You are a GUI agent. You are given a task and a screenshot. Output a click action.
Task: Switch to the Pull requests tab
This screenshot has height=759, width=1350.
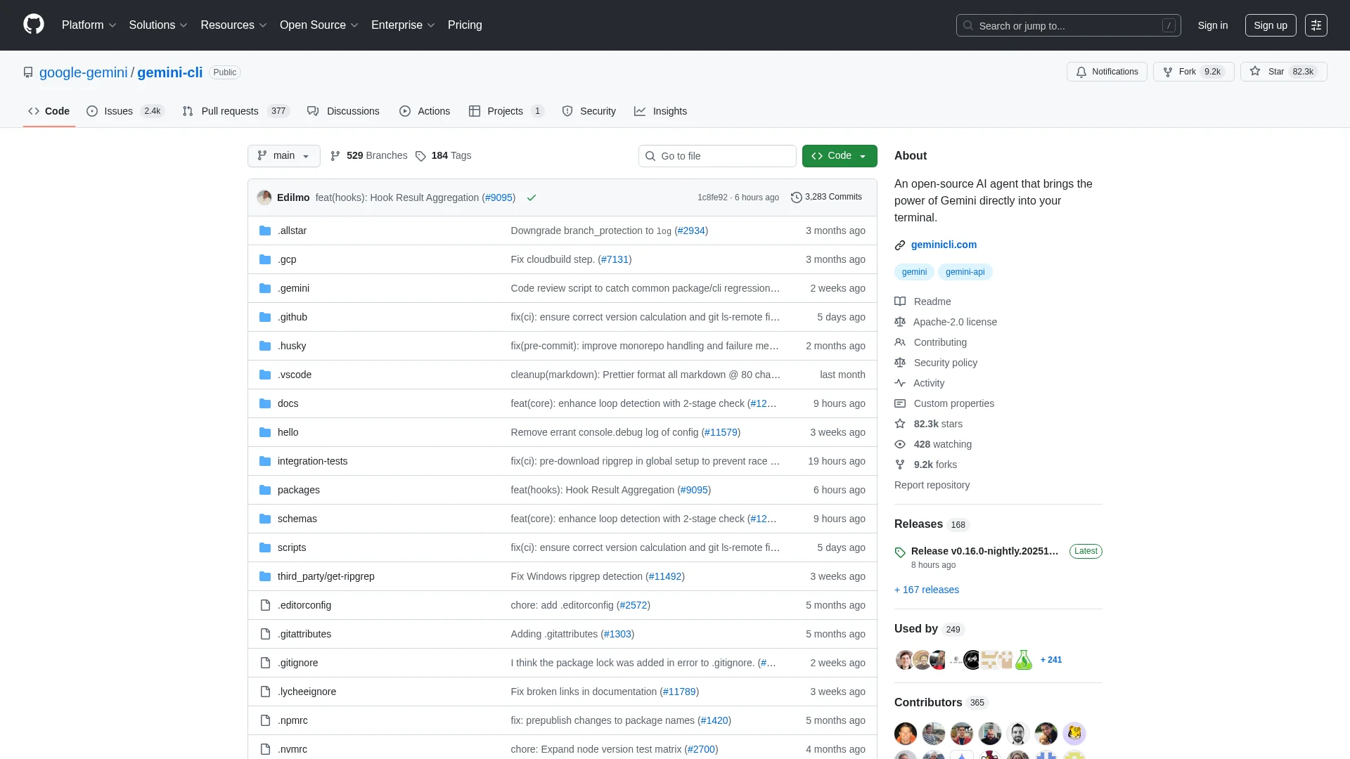[229, 111]
